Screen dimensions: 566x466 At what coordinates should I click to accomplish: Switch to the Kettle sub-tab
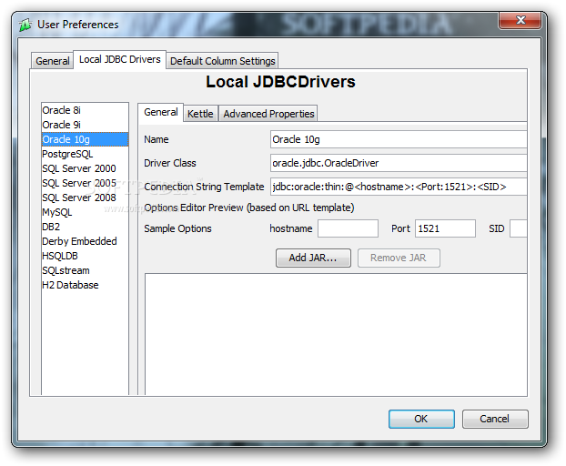click(x=200, y=114)
